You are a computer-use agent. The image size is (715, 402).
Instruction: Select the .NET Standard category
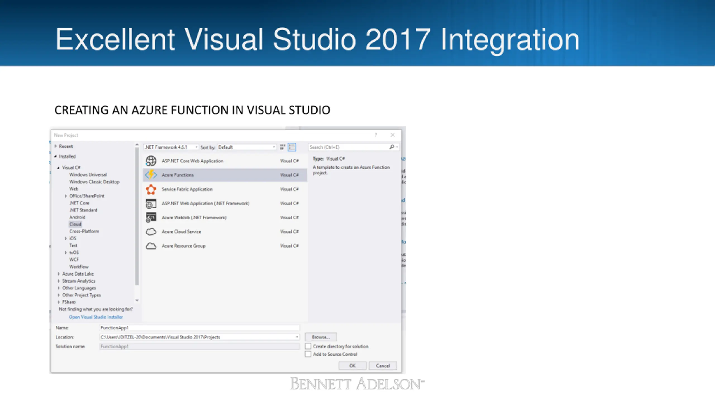[x=83, y=210]
